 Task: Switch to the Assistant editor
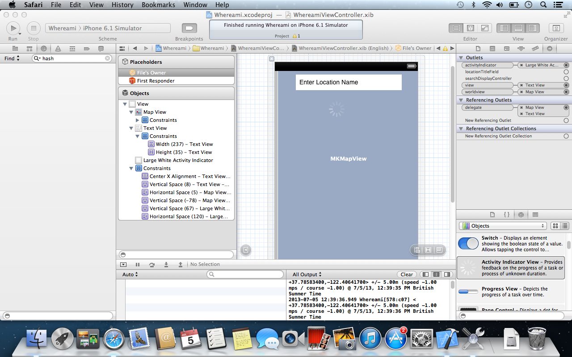point(471,28)
